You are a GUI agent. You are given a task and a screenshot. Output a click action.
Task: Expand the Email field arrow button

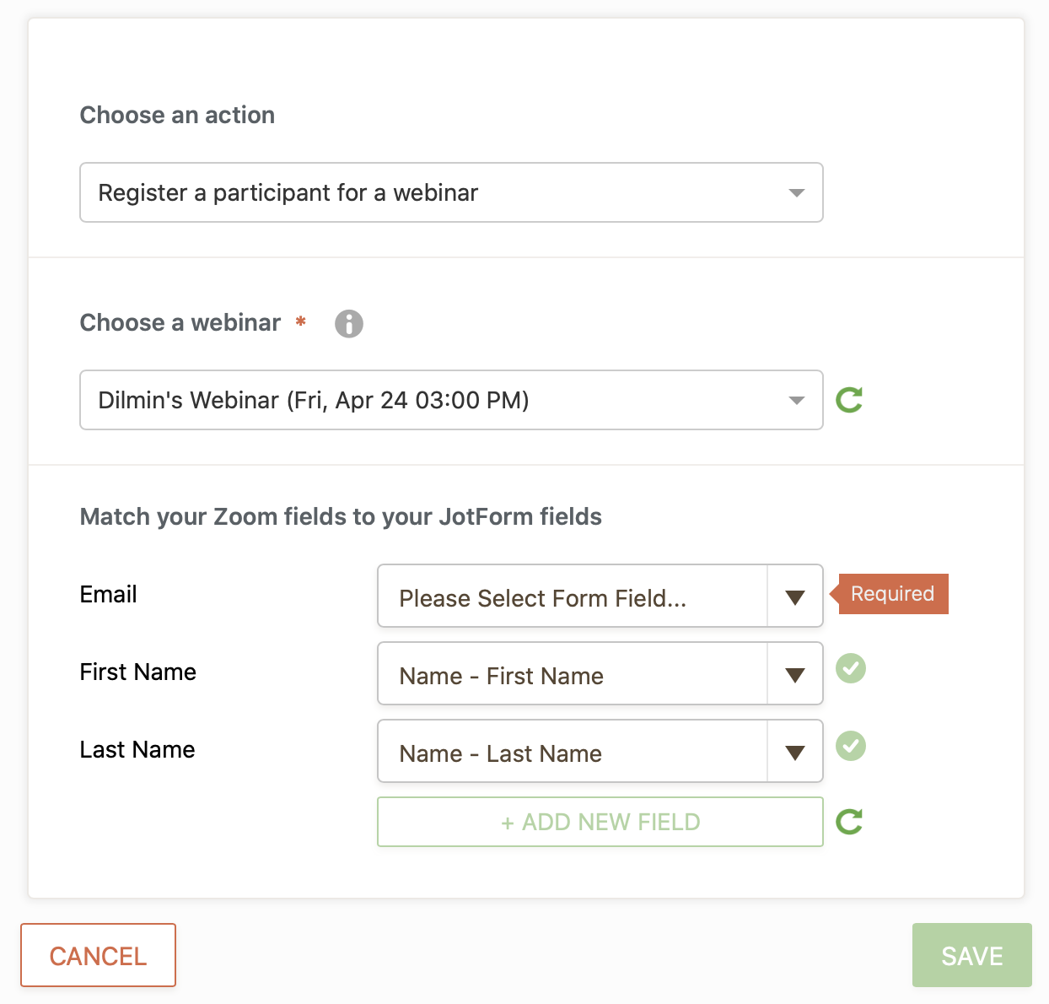[795, 597]
